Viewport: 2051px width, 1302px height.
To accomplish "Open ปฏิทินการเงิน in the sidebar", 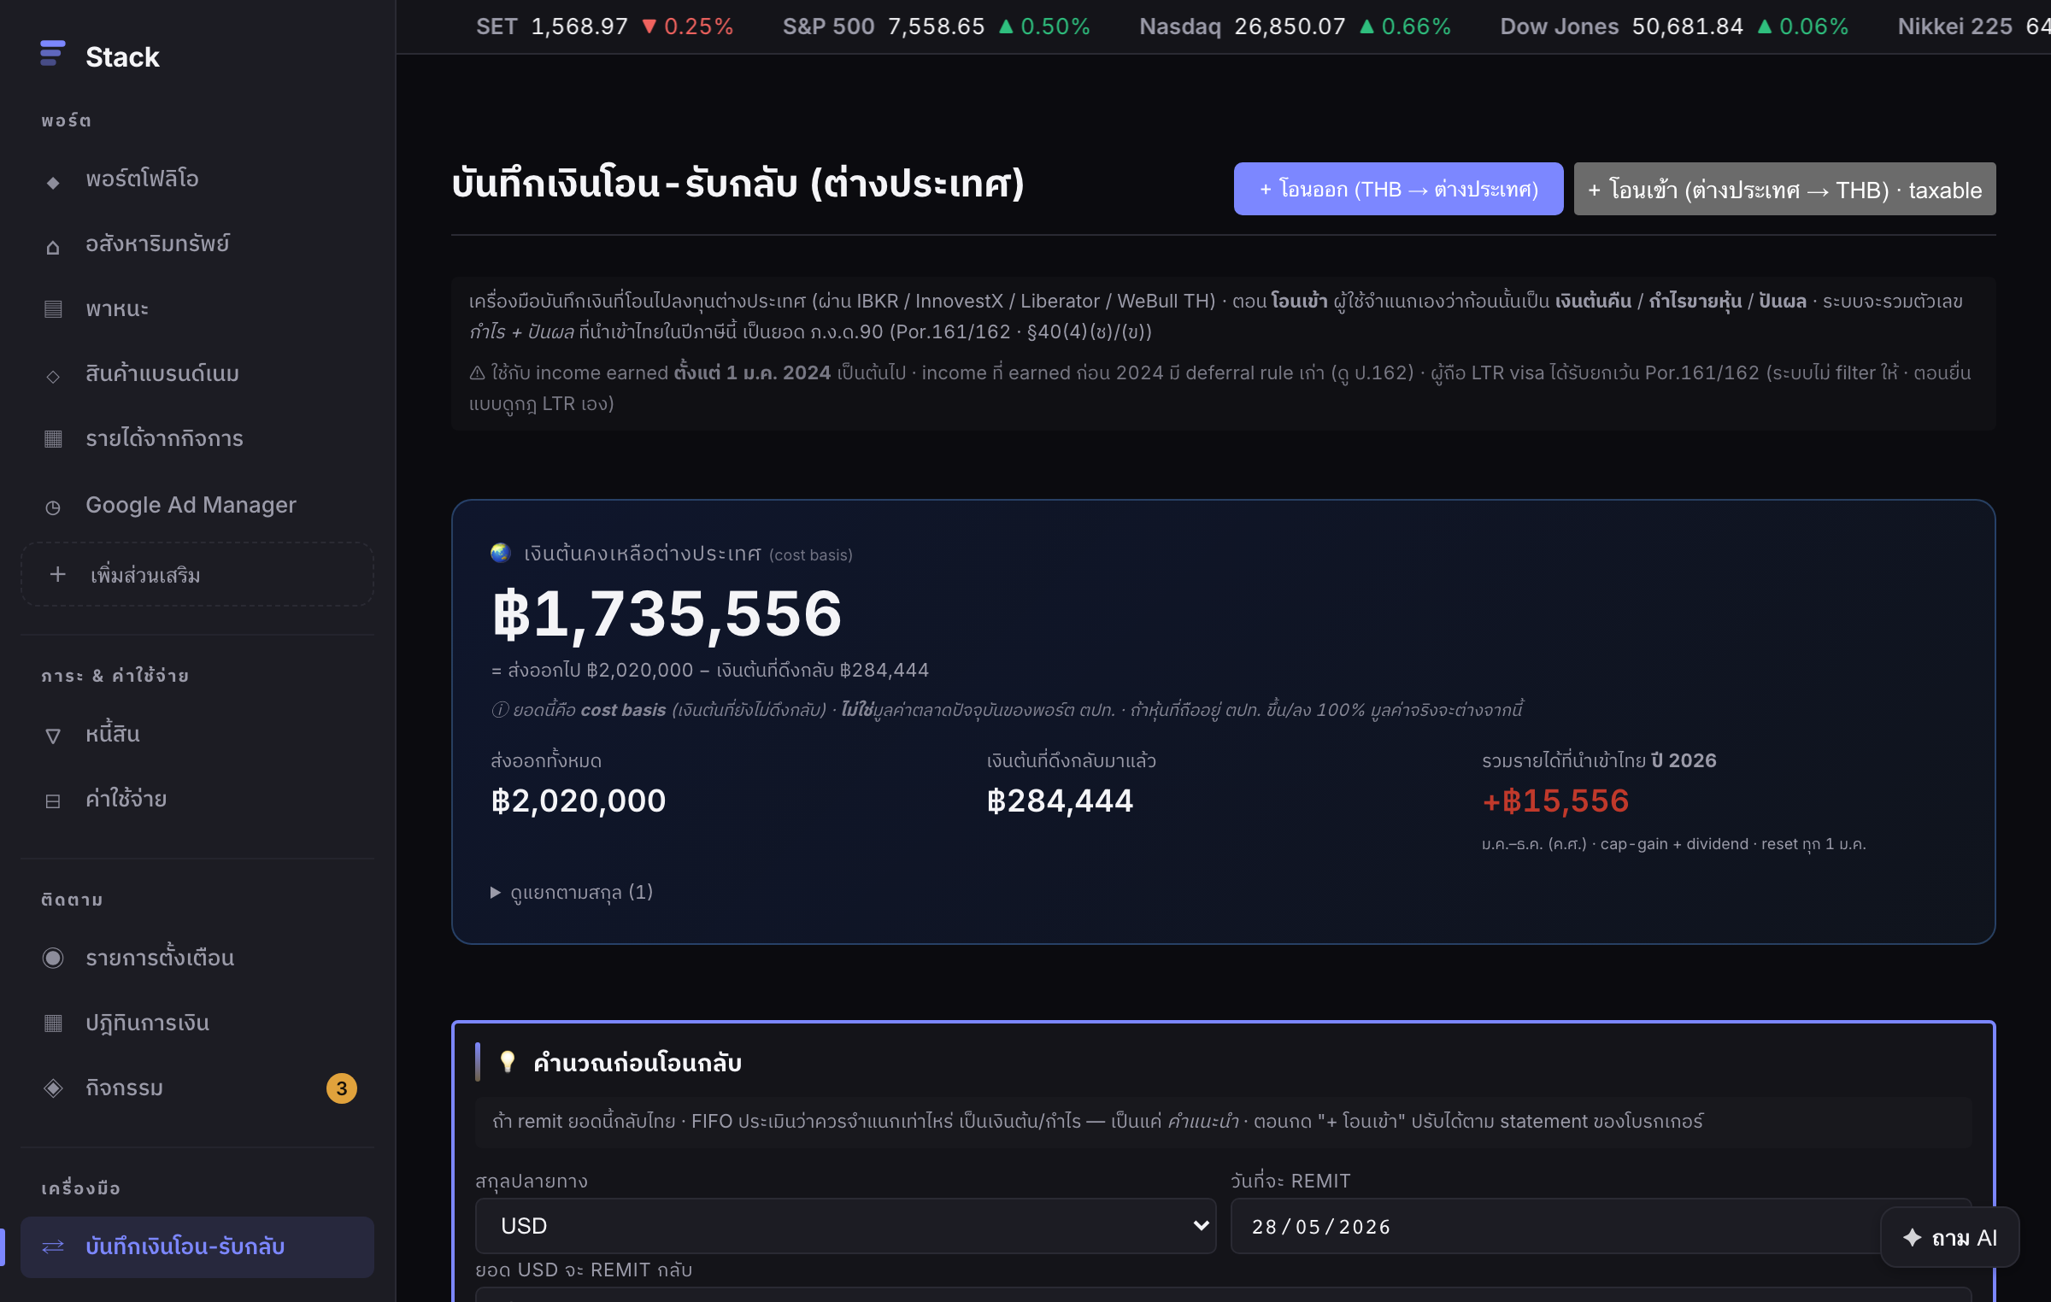I will pos(197,1023).
